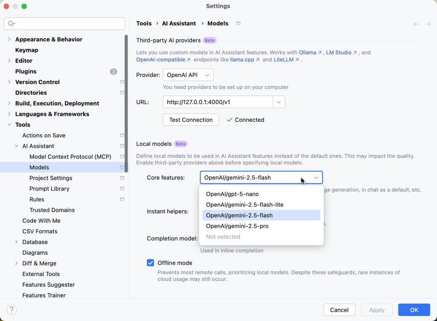Open Keymap settings
The height and width of the screenshot is (321, 437).
27,50
